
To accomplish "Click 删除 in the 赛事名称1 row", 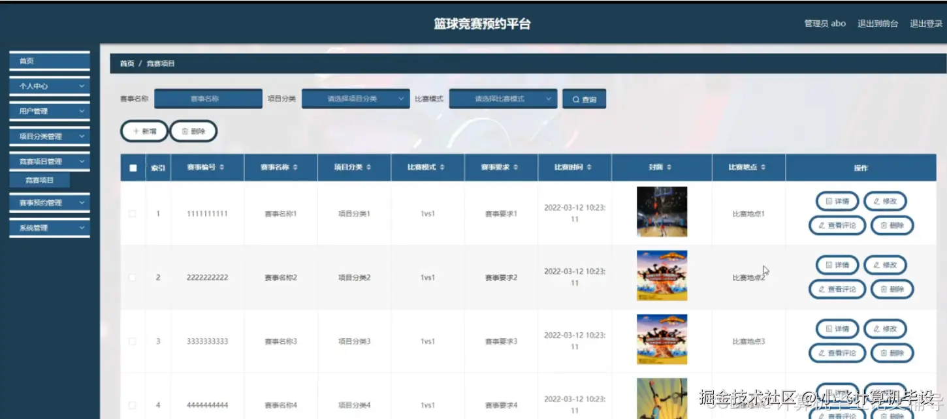I will click(892, 225).
